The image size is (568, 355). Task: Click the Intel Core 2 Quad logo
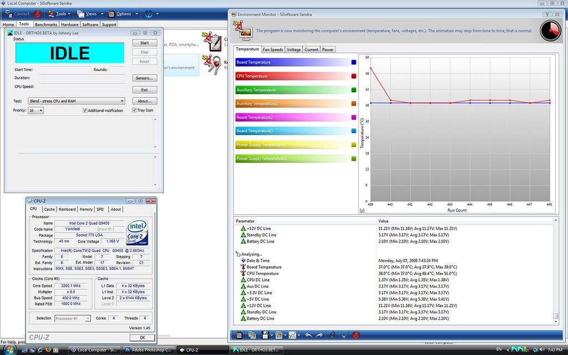(138, 232)
